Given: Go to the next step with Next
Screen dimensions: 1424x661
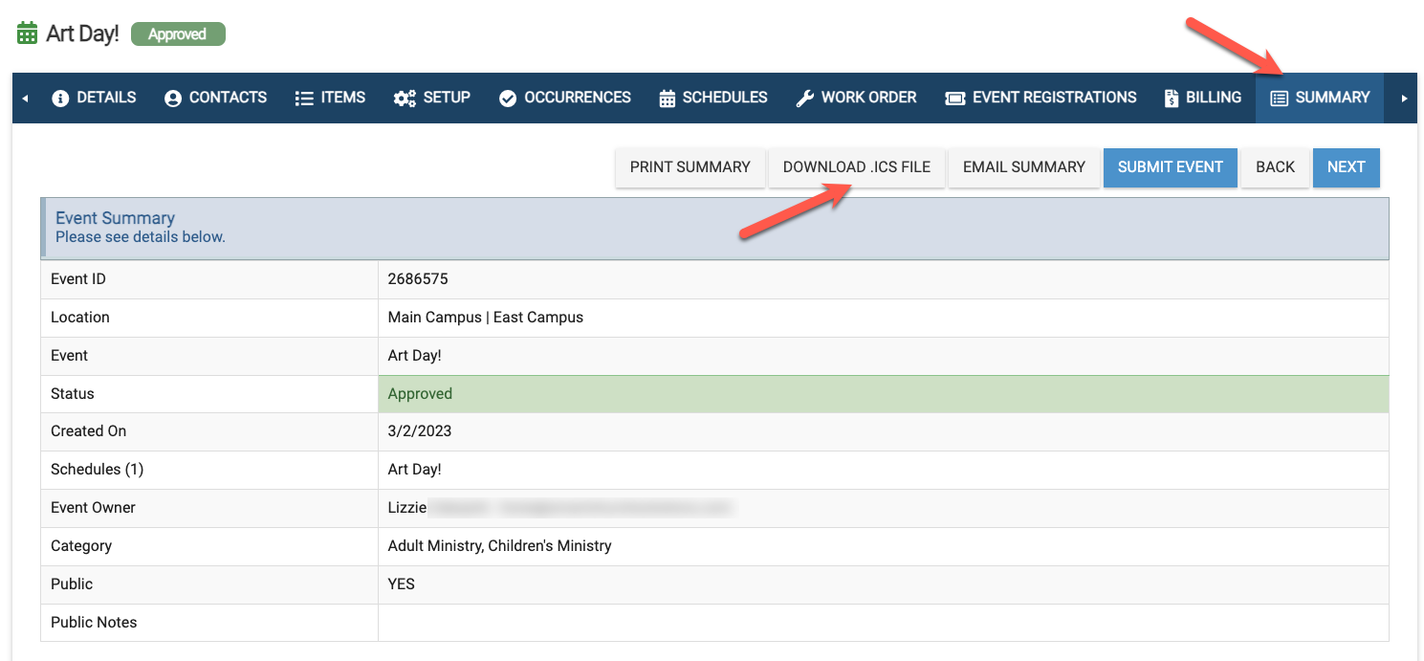Looking at the screenshot, I should 1346,167.
